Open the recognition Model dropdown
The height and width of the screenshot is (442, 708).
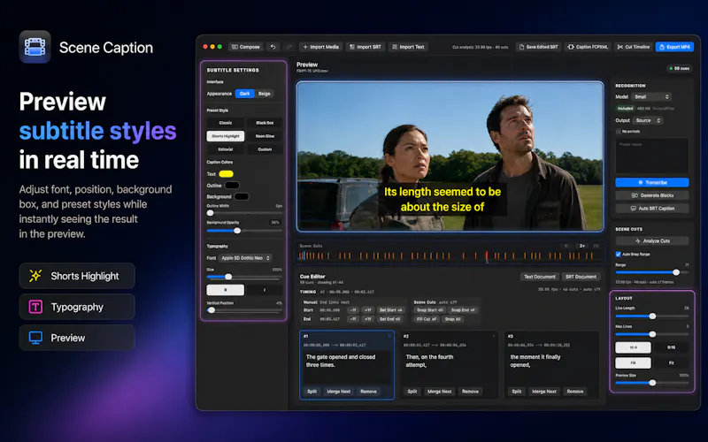click(x=651, y=96)
